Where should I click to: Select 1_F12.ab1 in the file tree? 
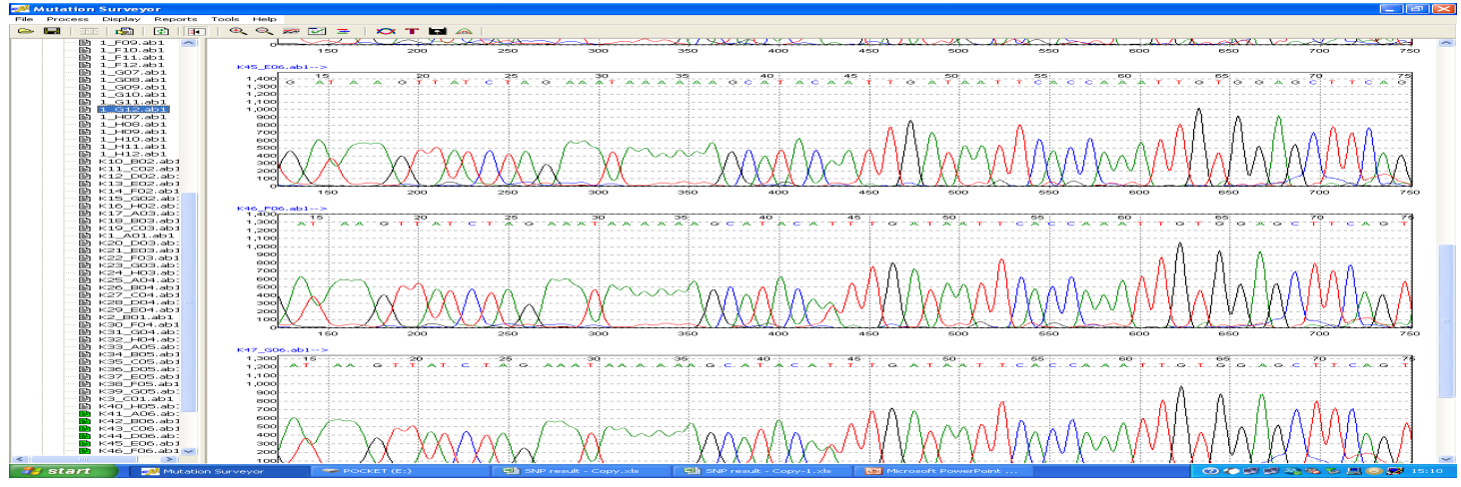(x=133, y=65)
